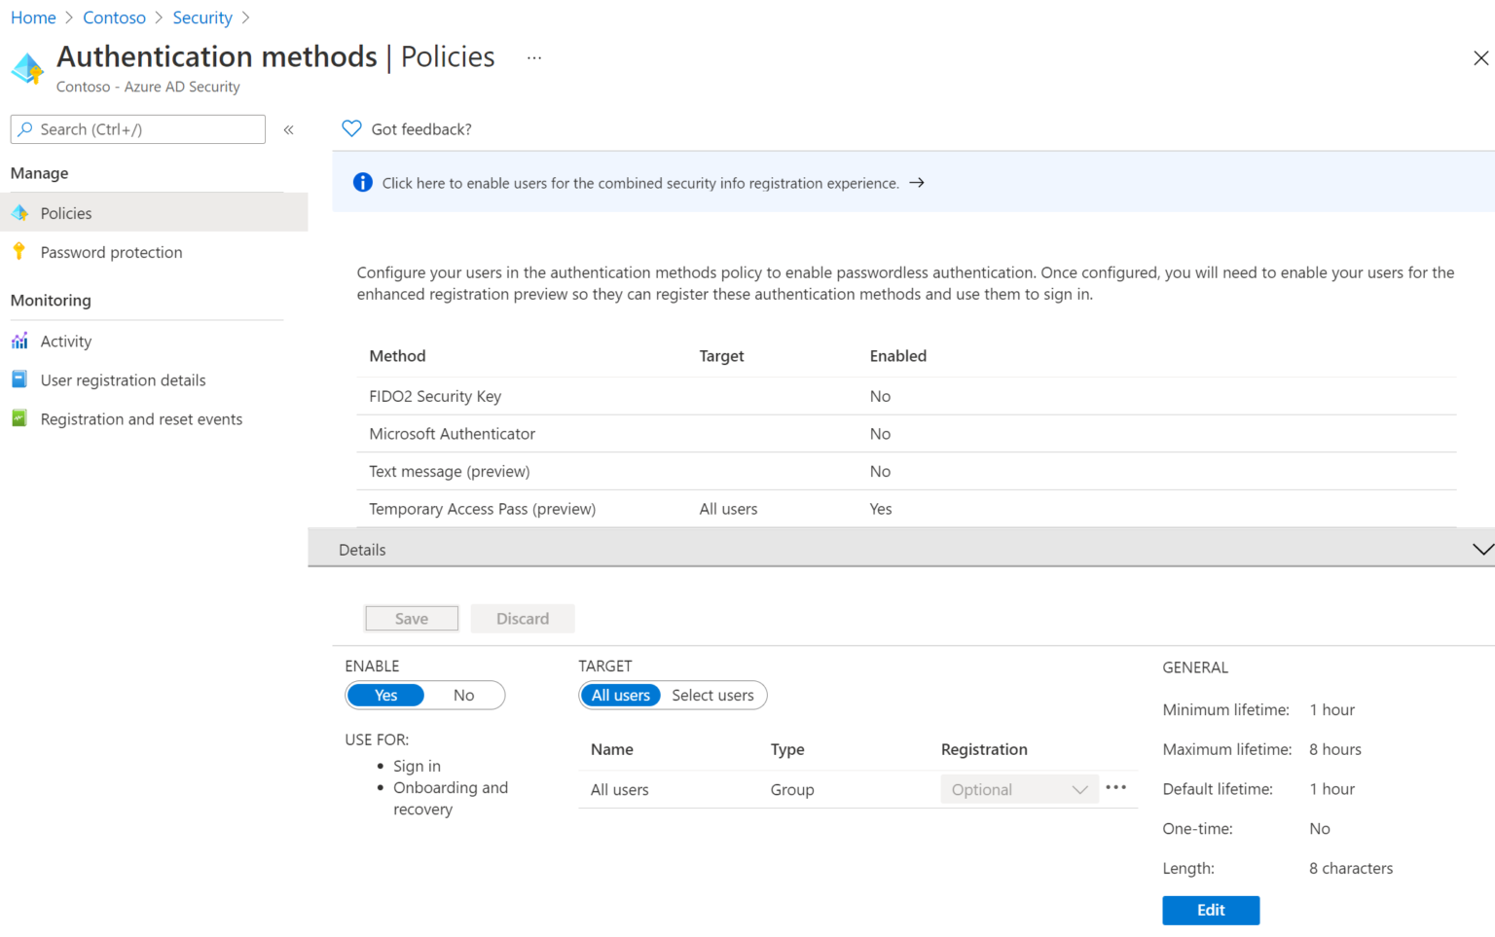Switch Target to Select users
The width and height of the screenshot is (1495, 937).
coord(712,695)
